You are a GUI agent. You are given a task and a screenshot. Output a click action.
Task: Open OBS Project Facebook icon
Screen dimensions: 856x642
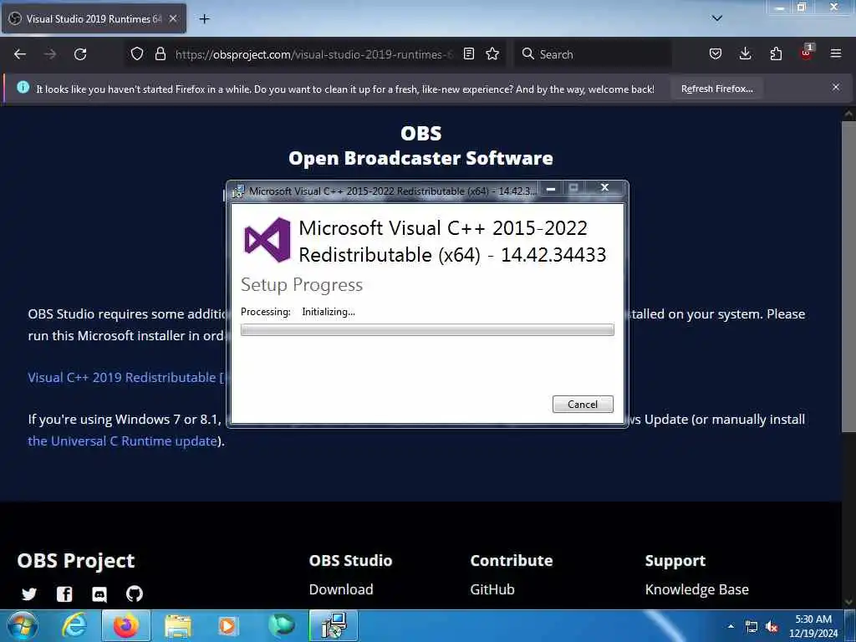tap(64, 594)
